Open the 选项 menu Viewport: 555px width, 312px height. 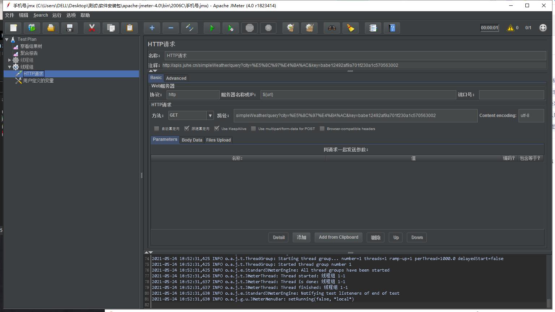(71, 15)
